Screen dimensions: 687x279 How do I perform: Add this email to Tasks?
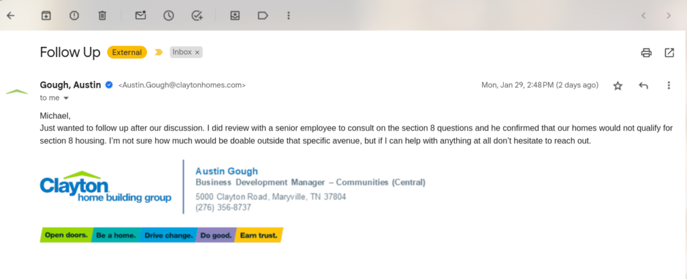click(197, 15)
